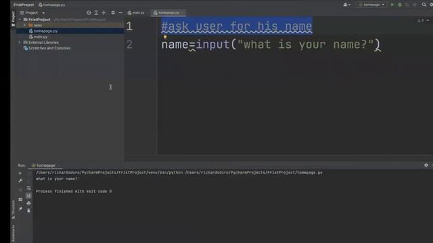This screenshot has width=433, height=243.
Task: Open Search Everywhere magnifier icon
Action: point(424,5)
